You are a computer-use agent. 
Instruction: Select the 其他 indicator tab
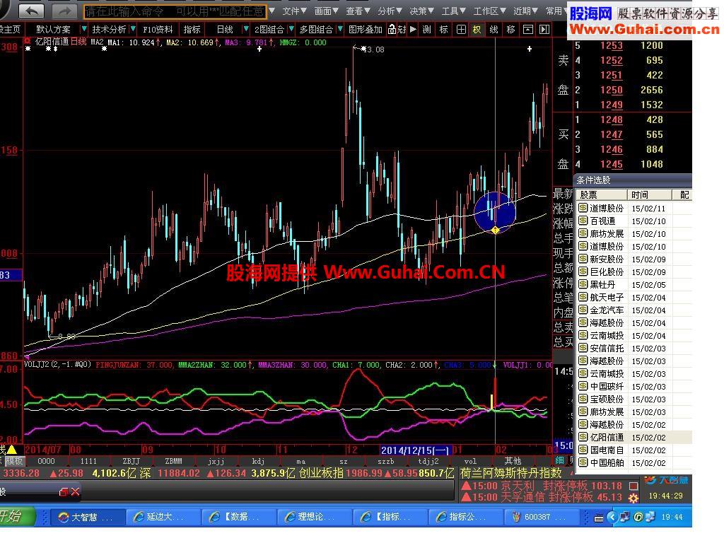[513, 461]
